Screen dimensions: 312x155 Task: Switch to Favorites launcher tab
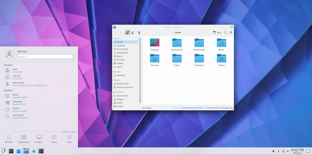[9, 139]
